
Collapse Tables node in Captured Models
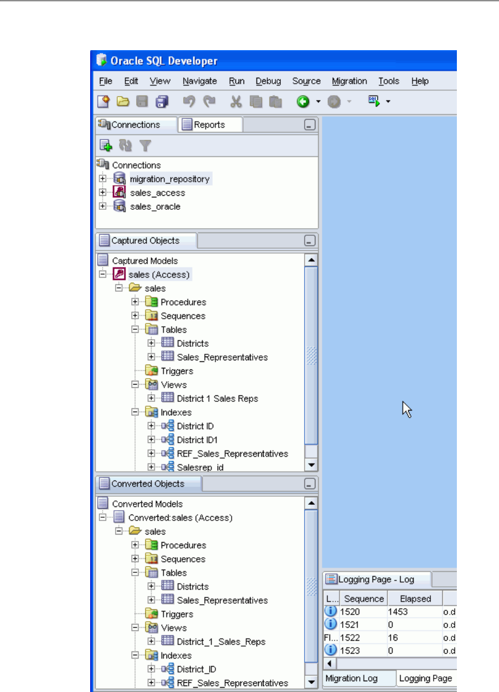click(x=135, y=330)
